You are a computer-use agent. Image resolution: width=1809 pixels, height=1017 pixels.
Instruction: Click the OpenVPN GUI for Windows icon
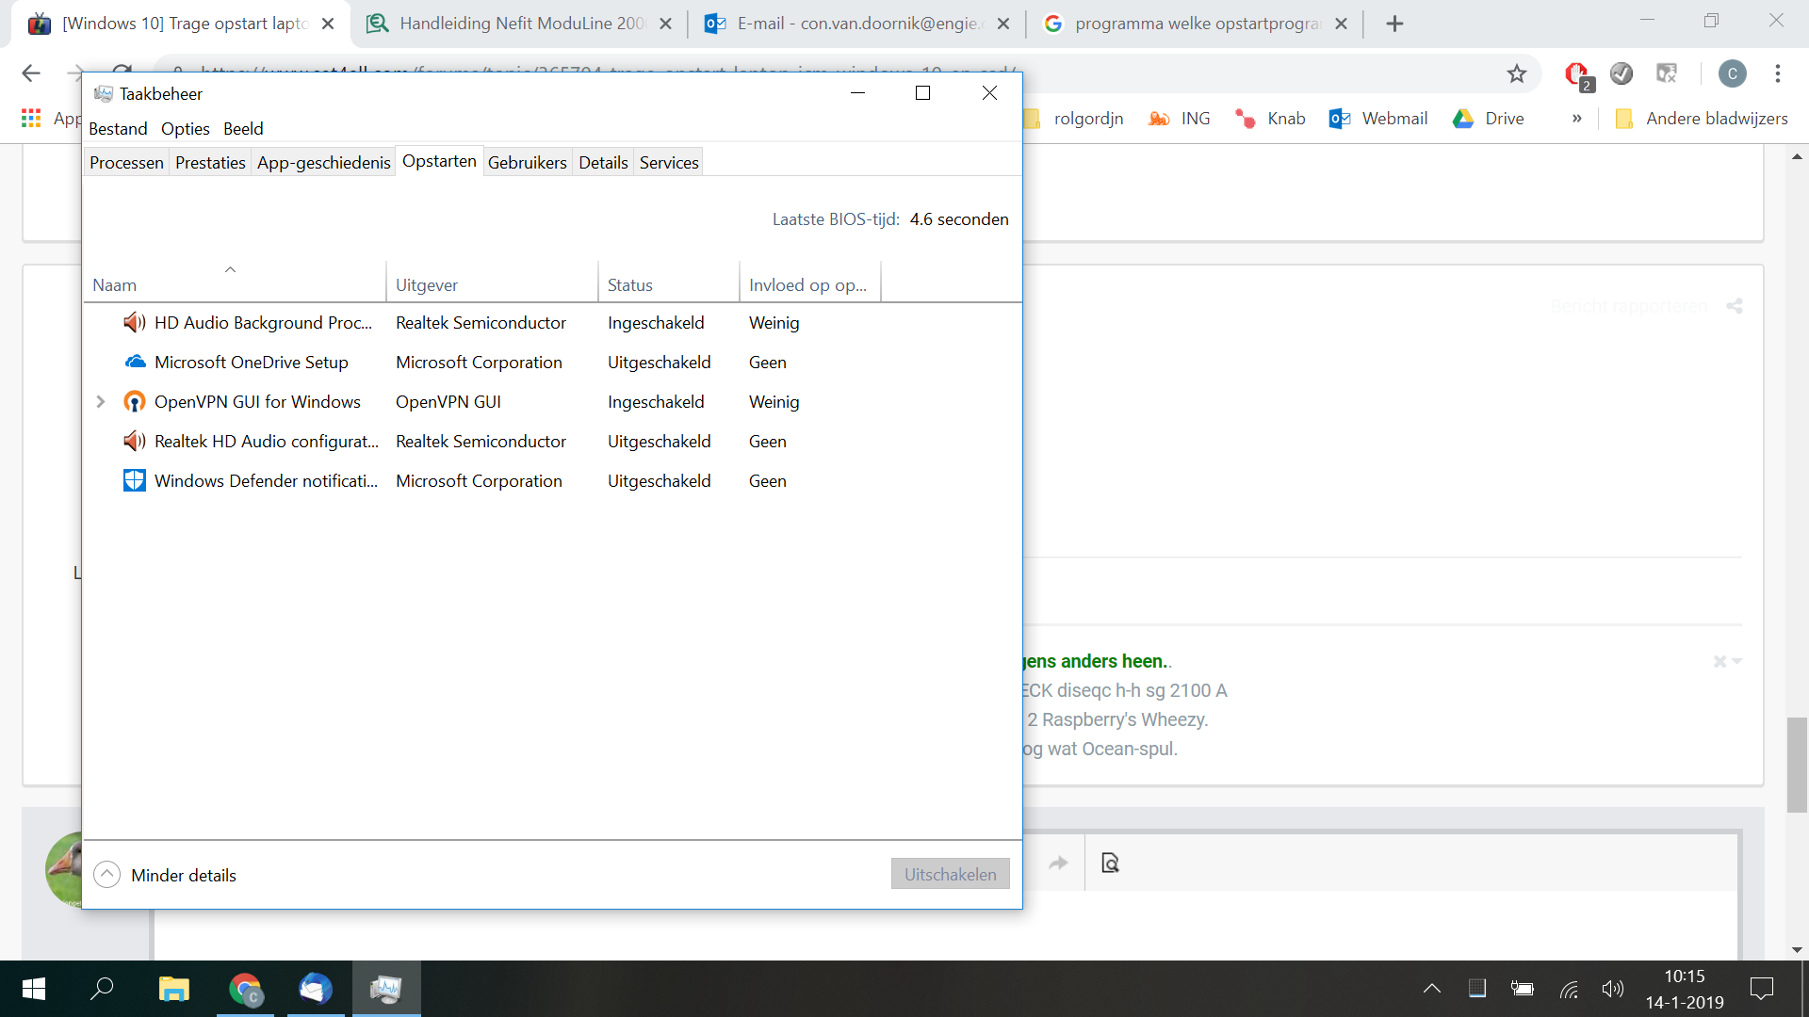pos(135,402)
